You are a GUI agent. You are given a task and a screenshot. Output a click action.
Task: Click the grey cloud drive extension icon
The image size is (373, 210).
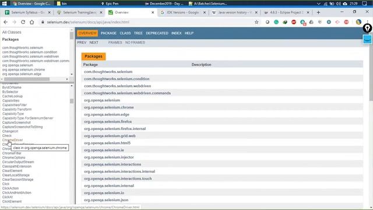pos(311,22)
